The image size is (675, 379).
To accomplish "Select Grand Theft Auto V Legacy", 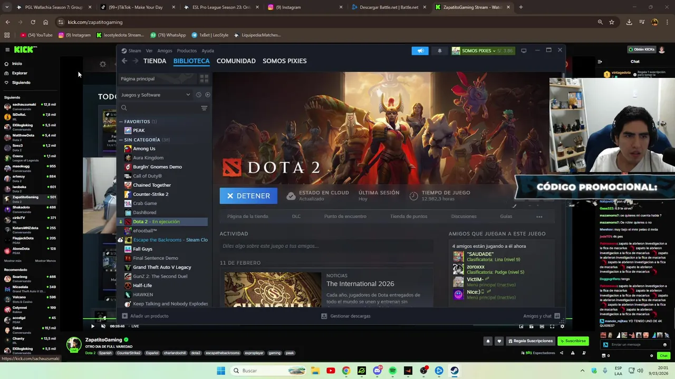I will pos(162,267).
